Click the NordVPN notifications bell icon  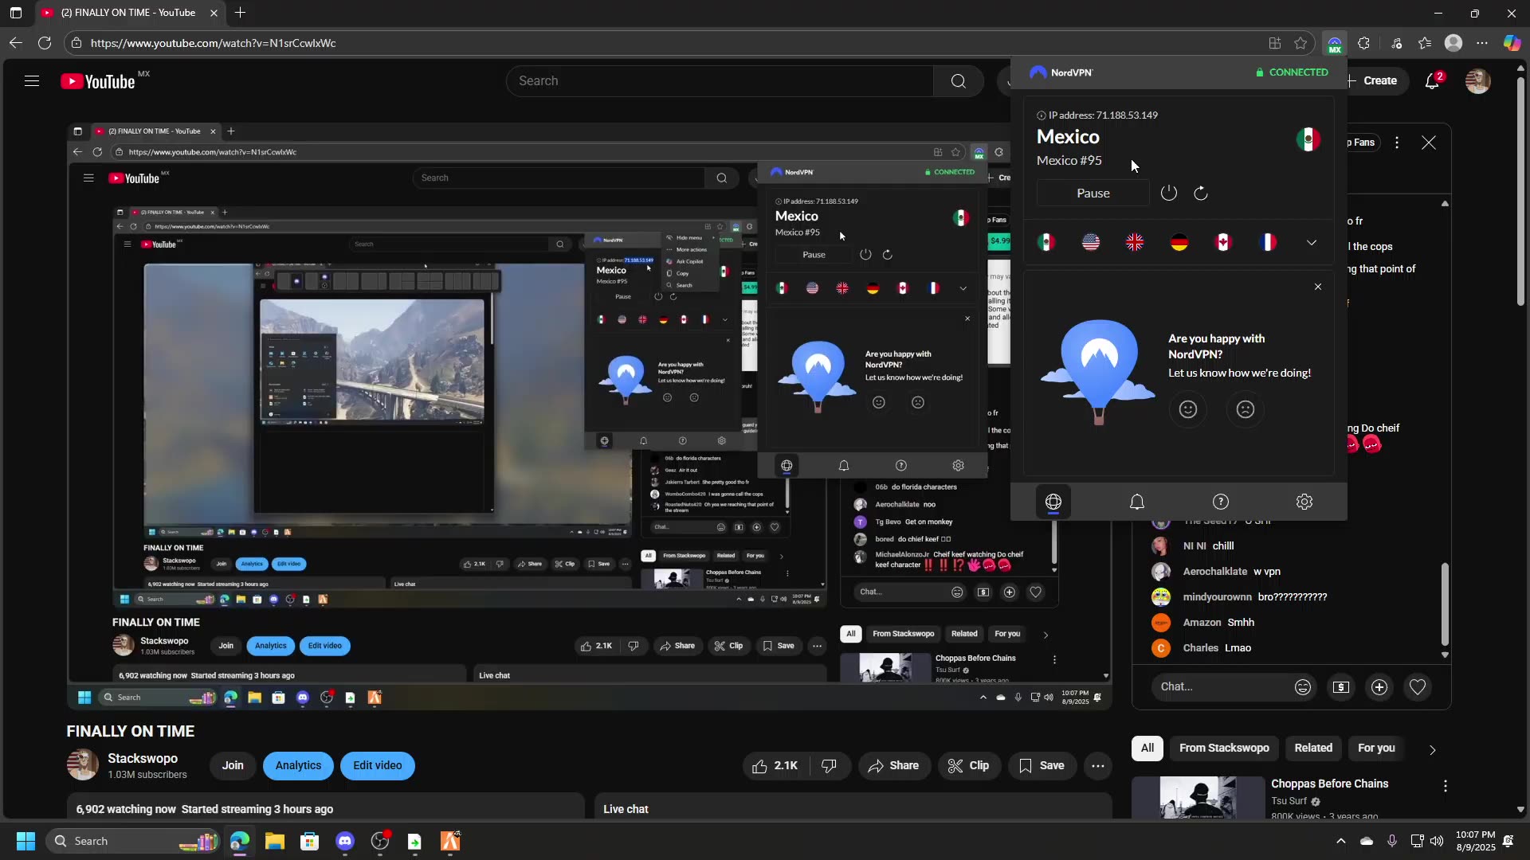tap(1137, 502)
